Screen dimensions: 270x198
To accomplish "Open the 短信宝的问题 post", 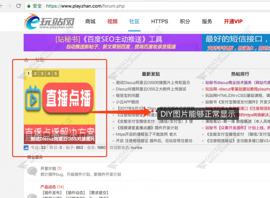I will click(127, 95).
